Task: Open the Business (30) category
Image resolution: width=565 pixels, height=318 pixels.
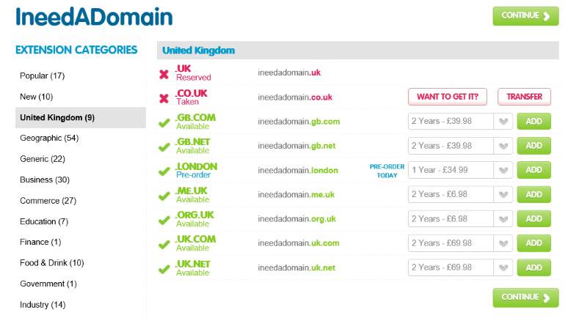Action: click(45, 180)
